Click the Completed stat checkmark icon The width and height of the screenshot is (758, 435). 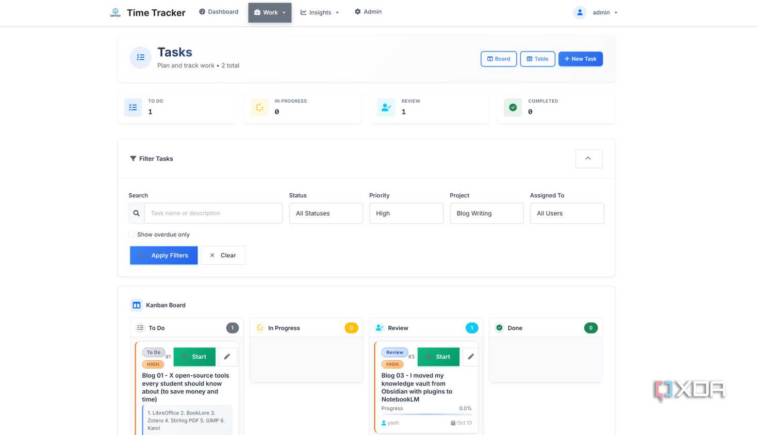(x=513, y=107)
